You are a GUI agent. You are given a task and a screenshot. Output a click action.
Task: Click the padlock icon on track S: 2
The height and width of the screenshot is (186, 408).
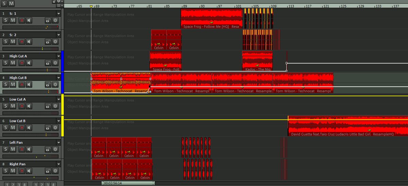[x=48, y=42]
